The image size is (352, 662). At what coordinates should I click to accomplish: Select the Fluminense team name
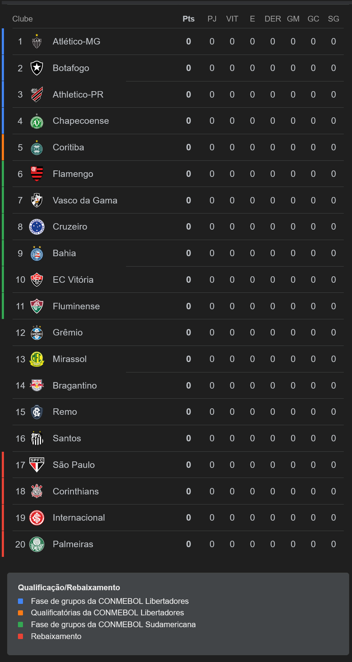76,306
